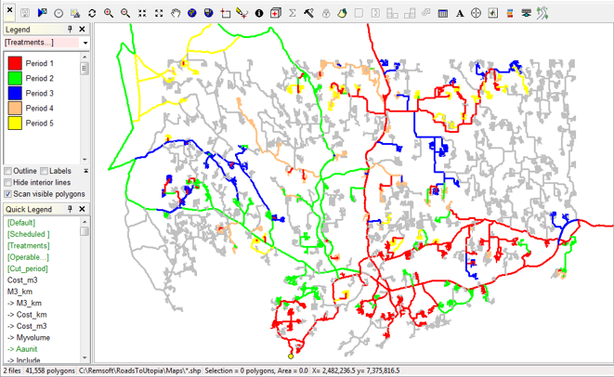614x377 pixels.
Task: Select -> Cost_km in Quick Legend
Action: (27, 315)
